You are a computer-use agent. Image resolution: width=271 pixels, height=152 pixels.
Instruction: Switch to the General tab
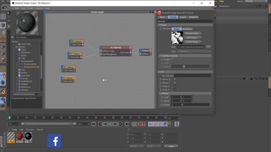tap(173, 17)
